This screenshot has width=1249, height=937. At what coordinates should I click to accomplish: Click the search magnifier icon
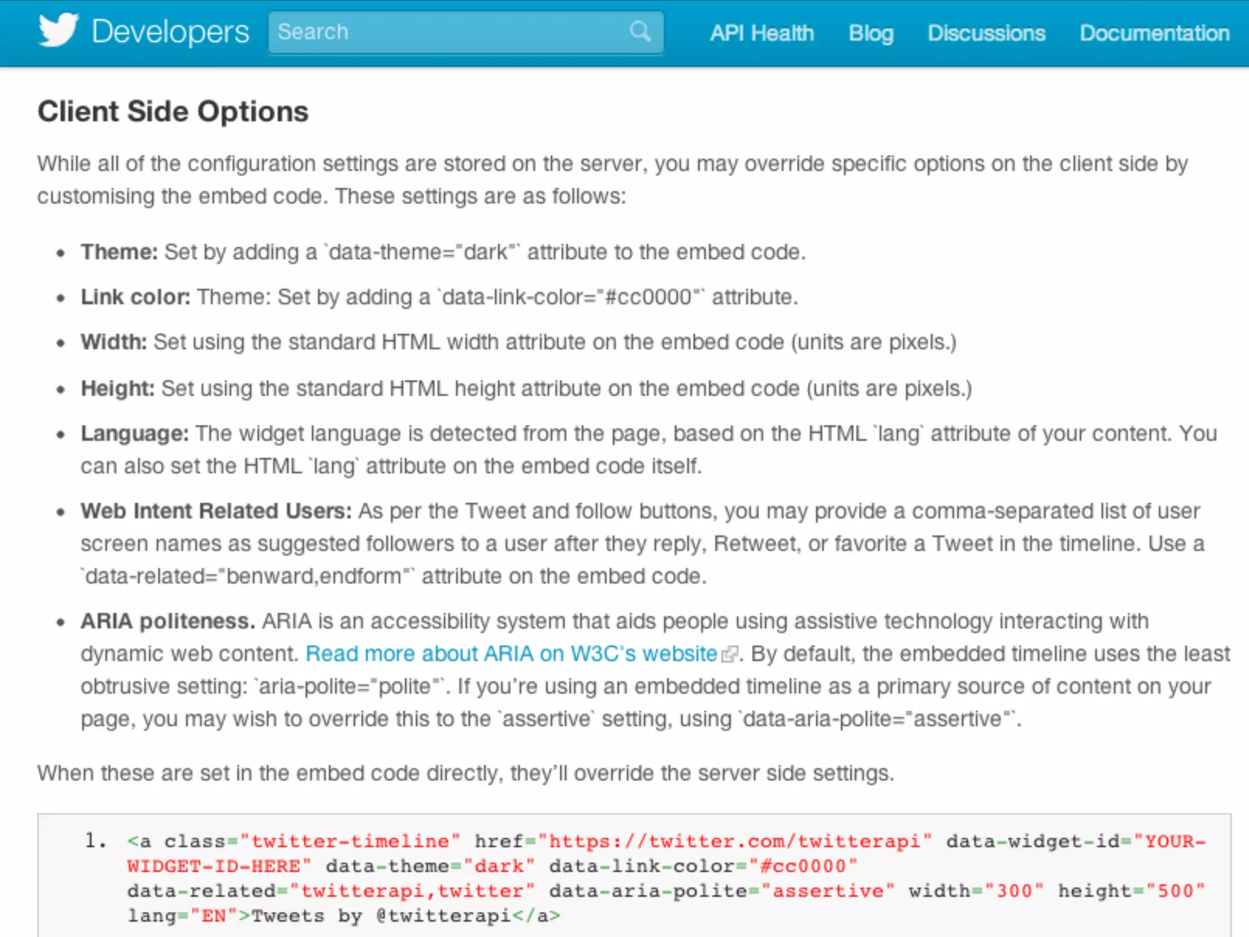pos(640,31)
